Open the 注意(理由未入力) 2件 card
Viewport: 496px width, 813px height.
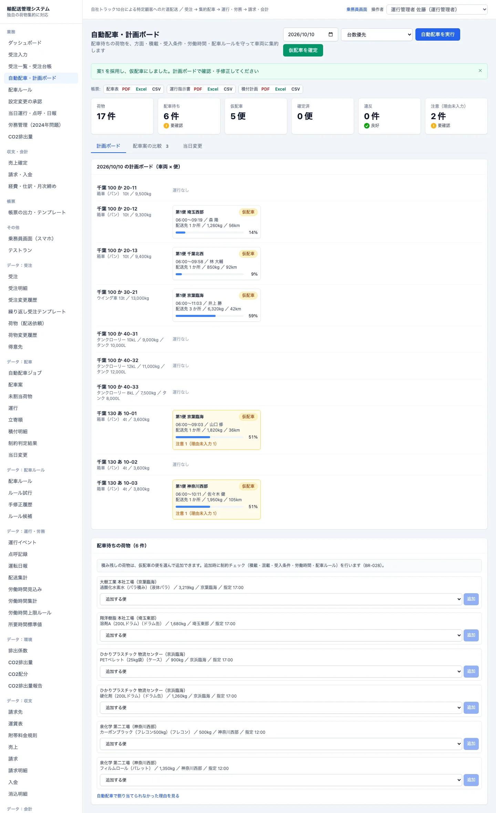tap(456, 116)
